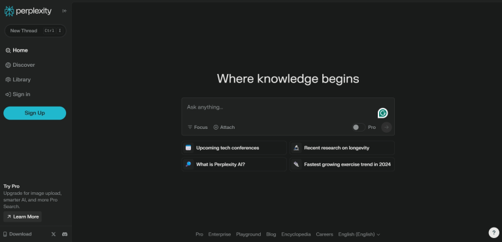Click the help question mark button
Screen dimensions: 502x242
click(x=494, y=233)
